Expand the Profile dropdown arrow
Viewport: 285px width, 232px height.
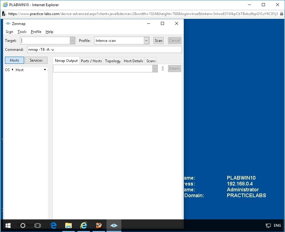click(x=146, y=41)
